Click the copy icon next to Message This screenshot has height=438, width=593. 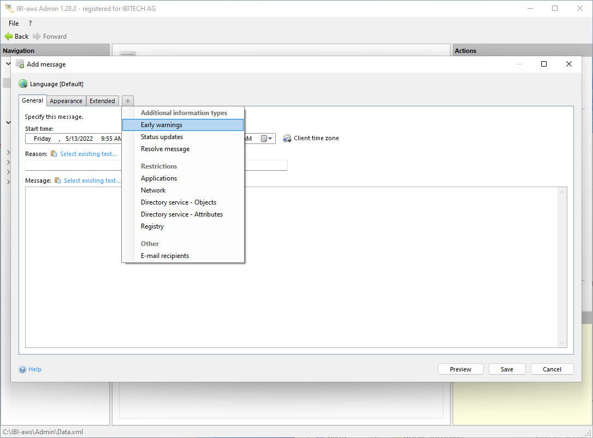(x=57, y=181)
